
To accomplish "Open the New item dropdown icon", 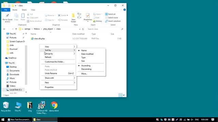I will [79, 14].
